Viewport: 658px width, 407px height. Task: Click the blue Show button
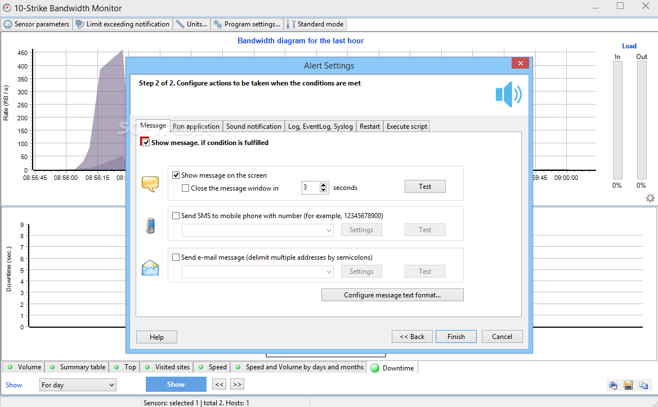click(x=176, y=385)
